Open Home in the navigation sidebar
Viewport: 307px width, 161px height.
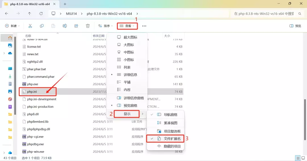(10, 38)
